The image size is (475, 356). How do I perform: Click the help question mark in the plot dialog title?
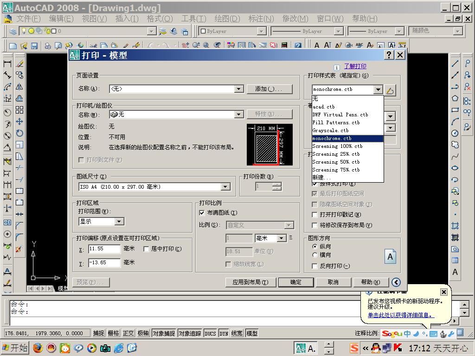(x=389, y=55)
